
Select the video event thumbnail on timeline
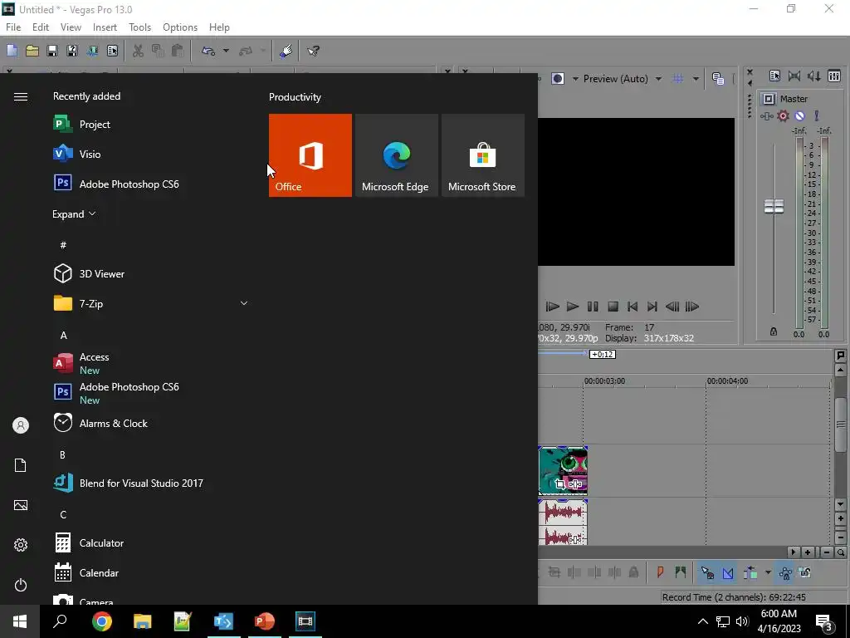pyautogui.click(x=563, y=470)
